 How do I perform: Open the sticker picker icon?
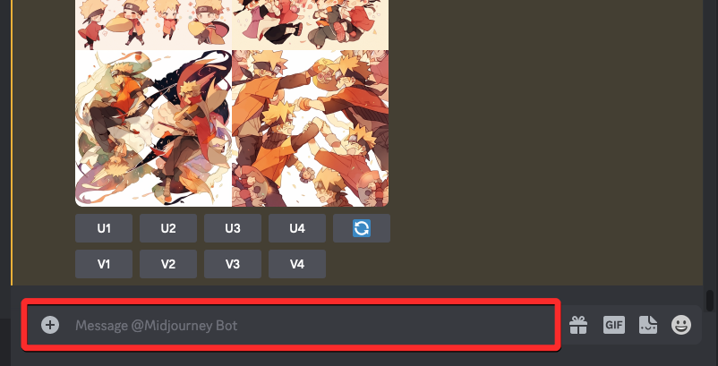coord(648,325)
